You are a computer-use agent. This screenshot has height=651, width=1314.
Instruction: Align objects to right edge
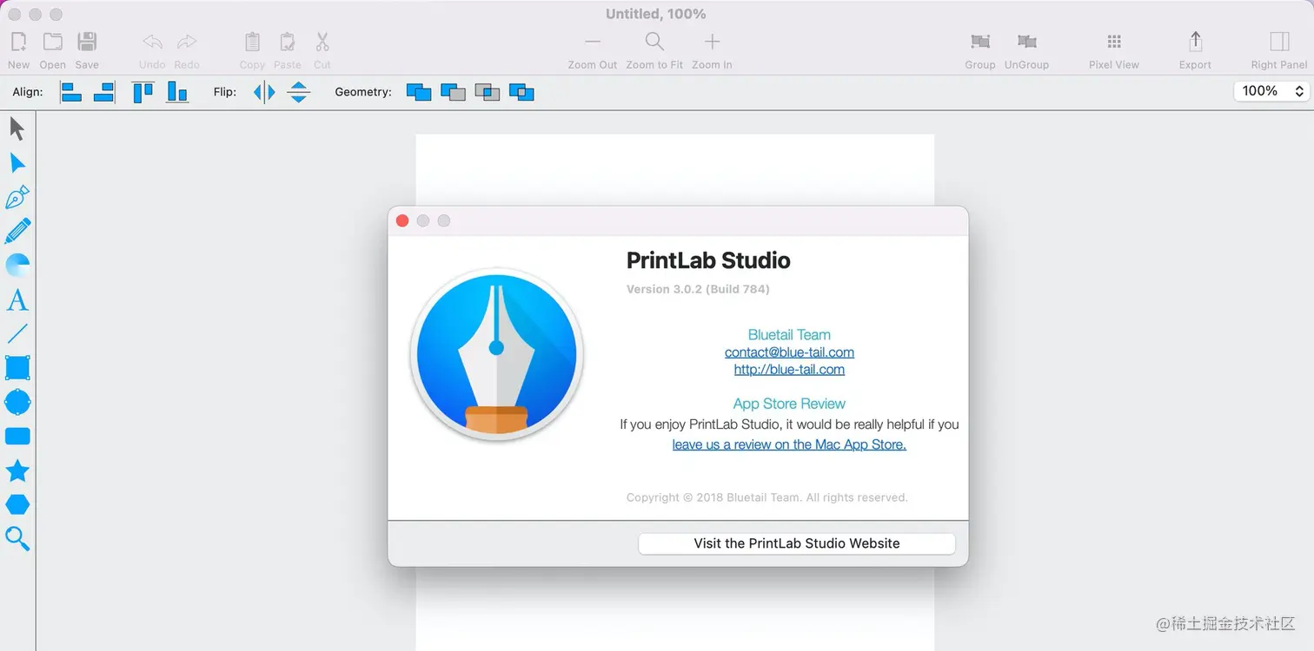click(x=104, y=91)
